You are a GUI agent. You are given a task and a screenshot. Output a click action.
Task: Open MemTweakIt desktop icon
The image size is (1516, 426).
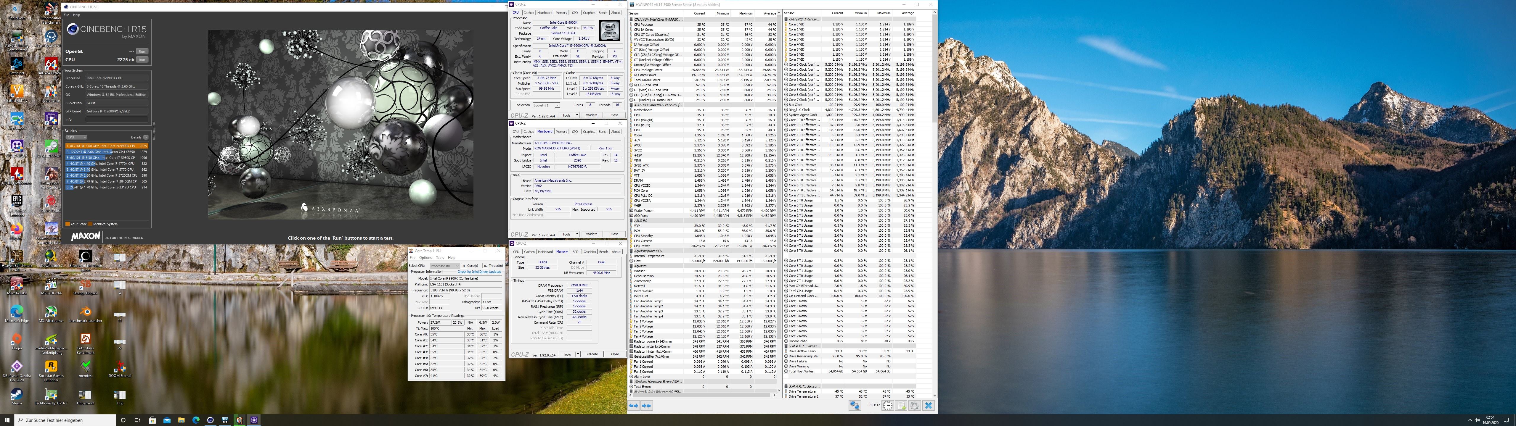pos(17,286)
